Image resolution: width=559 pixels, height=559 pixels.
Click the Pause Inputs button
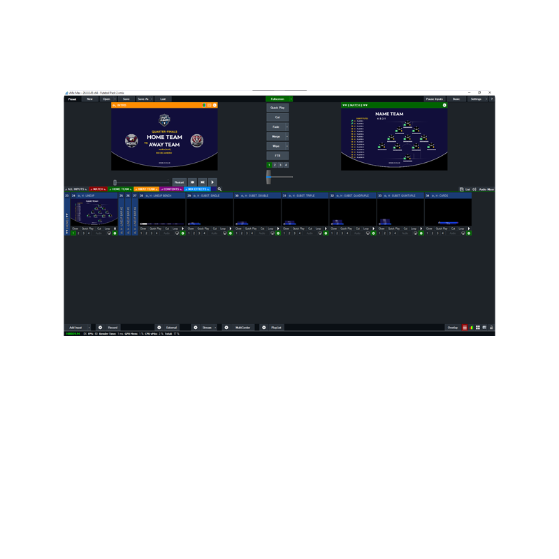(435, 99)
